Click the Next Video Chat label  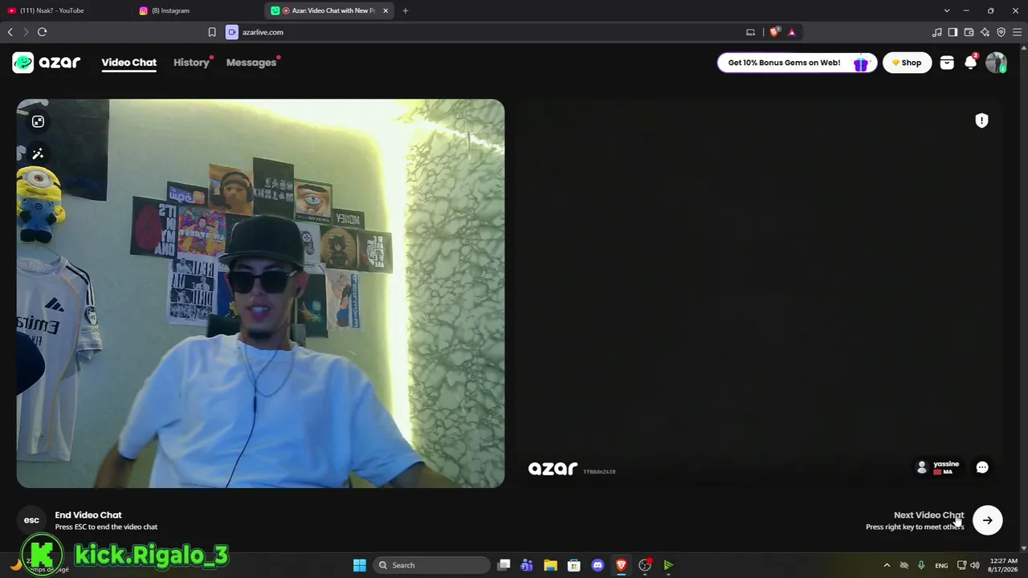(928, 515)
